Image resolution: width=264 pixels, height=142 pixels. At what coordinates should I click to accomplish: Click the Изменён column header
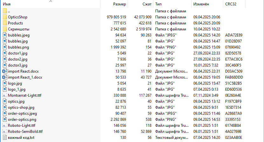(x=201, y=4)
